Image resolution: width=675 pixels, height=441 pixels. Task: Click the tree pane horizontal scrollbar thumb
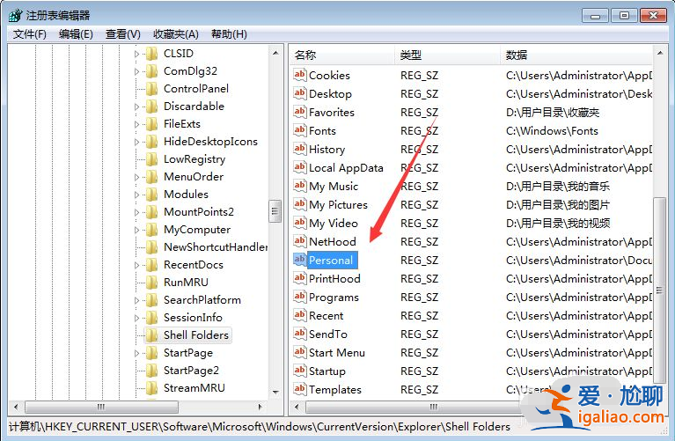[x=101, y=407]
